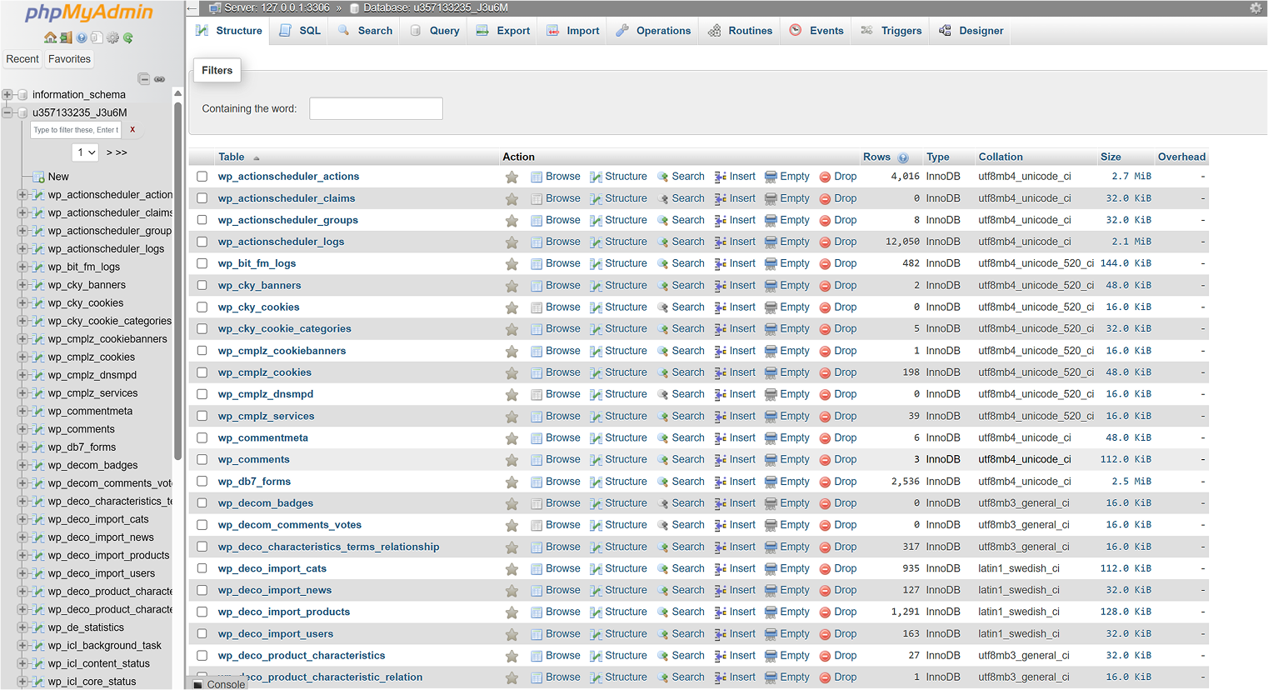This screenshot has width=1268, height=690.
Task: Check the wp_actionscheduler_logs row checkbox
Action: pos(202,242)
